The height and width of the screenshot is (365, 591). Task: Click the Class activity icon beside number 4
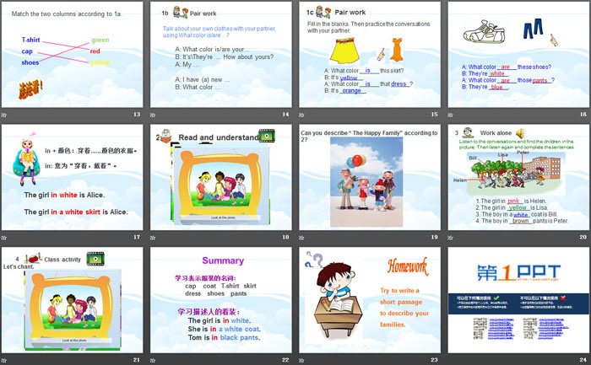(x=33, y=258)
